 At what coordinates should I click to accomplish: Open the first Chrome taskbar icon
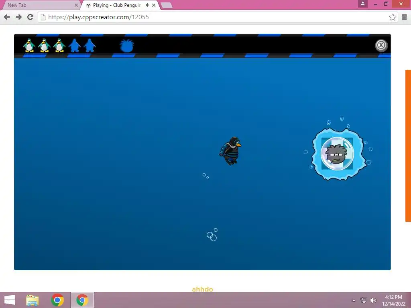tap(57, 300)
